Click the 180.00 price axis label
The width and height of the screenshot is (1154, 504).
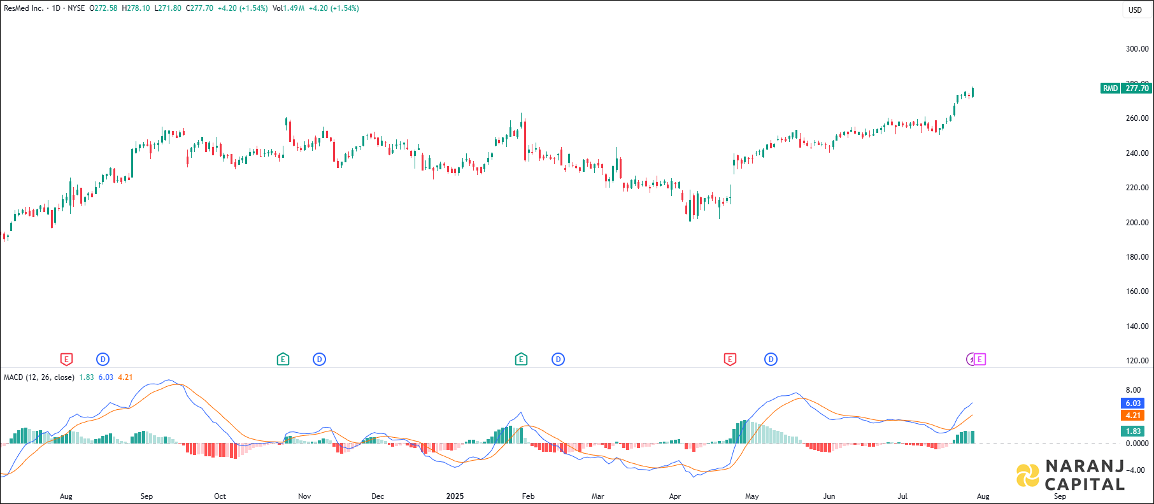[x=1137, y=257]
